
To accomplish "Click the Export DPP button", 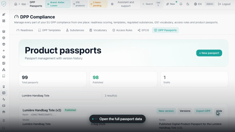I will [x=203, y=111].
